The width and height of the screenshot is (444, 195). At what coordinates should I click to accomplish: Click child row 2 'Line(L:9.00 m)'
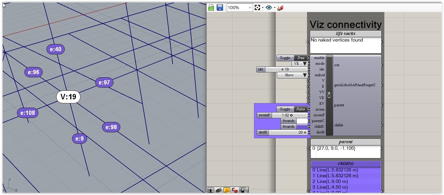click(346, 181)
